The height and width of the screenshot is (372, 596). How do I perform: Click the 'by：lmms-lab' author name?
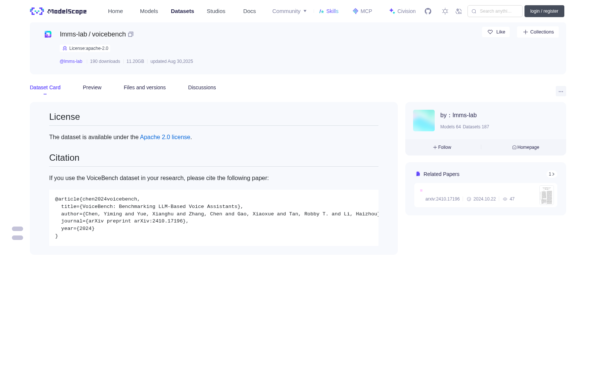click(459, 115)
